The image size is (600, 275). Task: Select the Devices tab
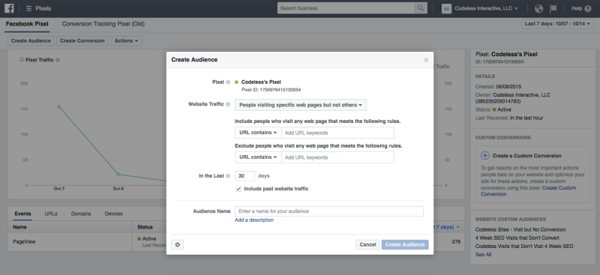click(114, 214)
